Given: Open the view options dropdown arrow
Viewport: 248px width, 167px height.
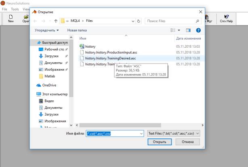Looking at the screenshot, I should pos(178,30).
